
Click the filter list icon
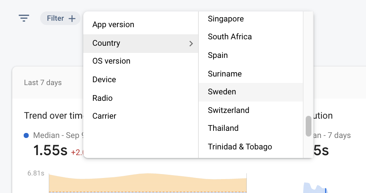point(24,18)
